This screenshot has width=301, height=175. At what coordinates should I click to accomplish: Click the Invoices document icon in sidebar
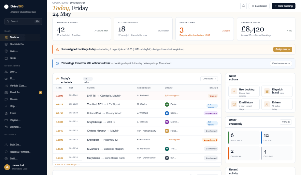tap(6, 113)
